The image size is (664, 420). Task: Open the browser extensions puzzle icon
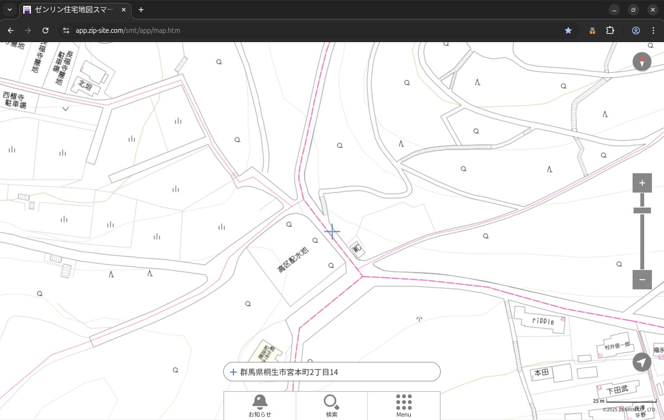tap(610, 30)
